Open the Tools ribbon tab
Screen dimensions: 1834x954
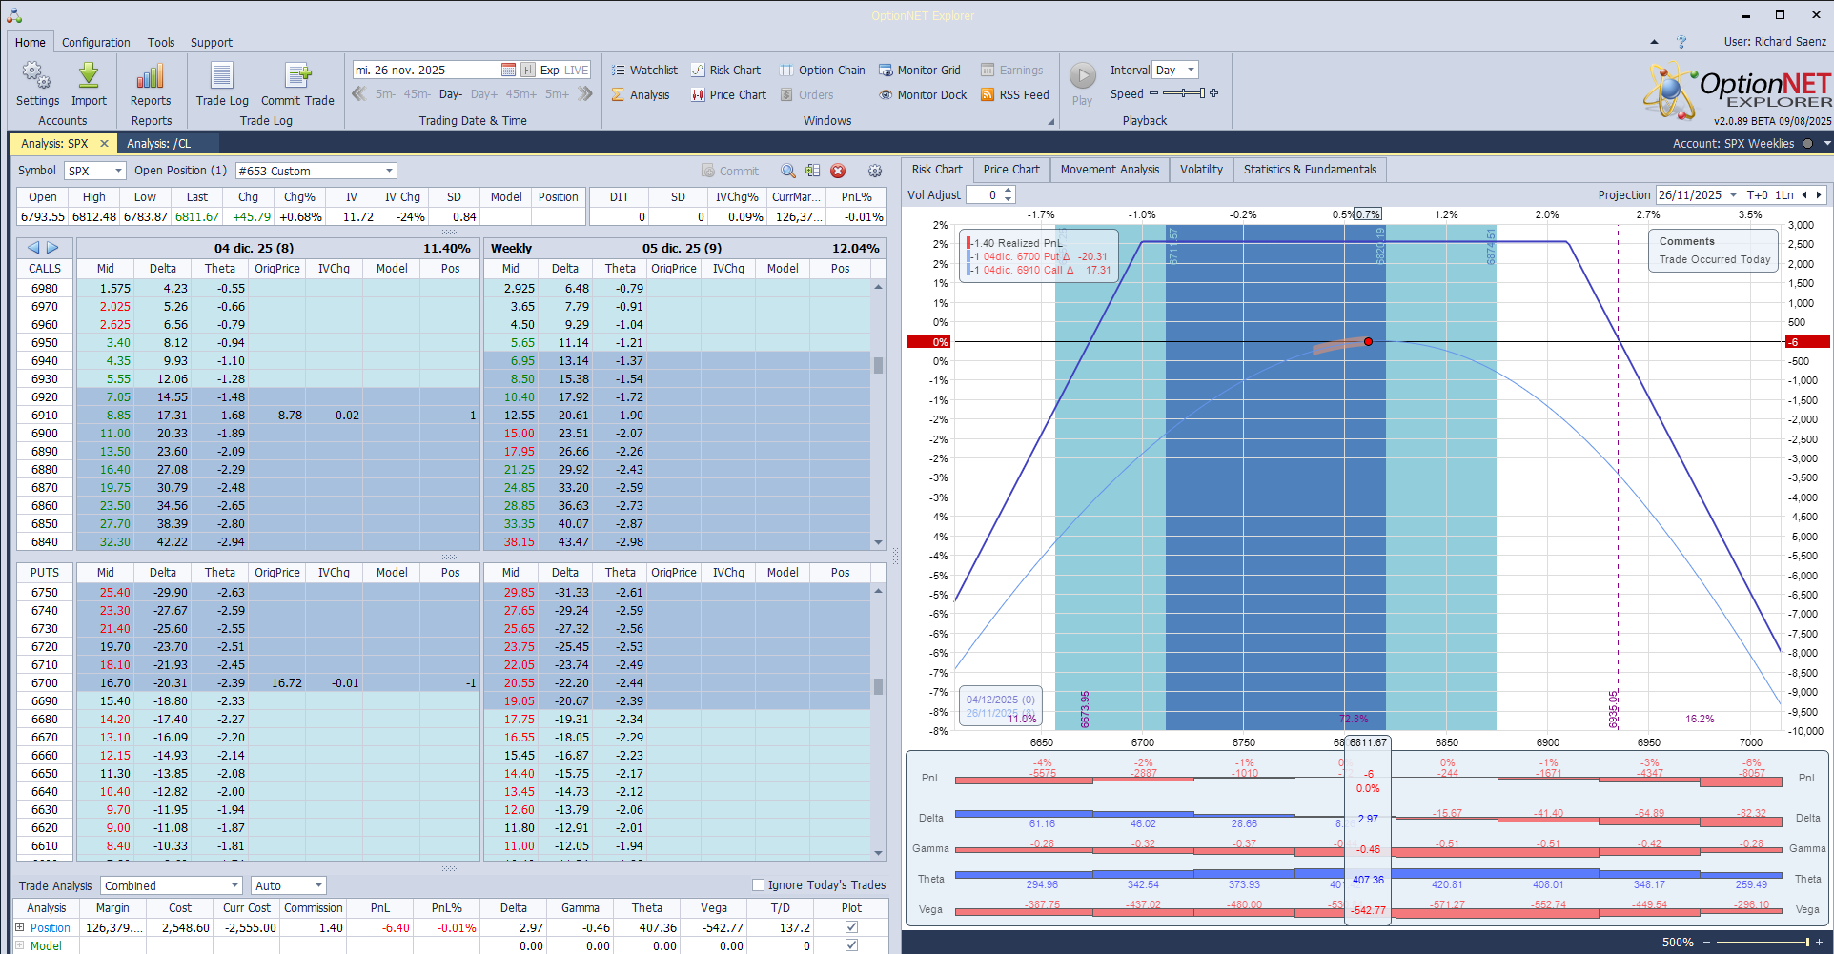coord(161,42)
